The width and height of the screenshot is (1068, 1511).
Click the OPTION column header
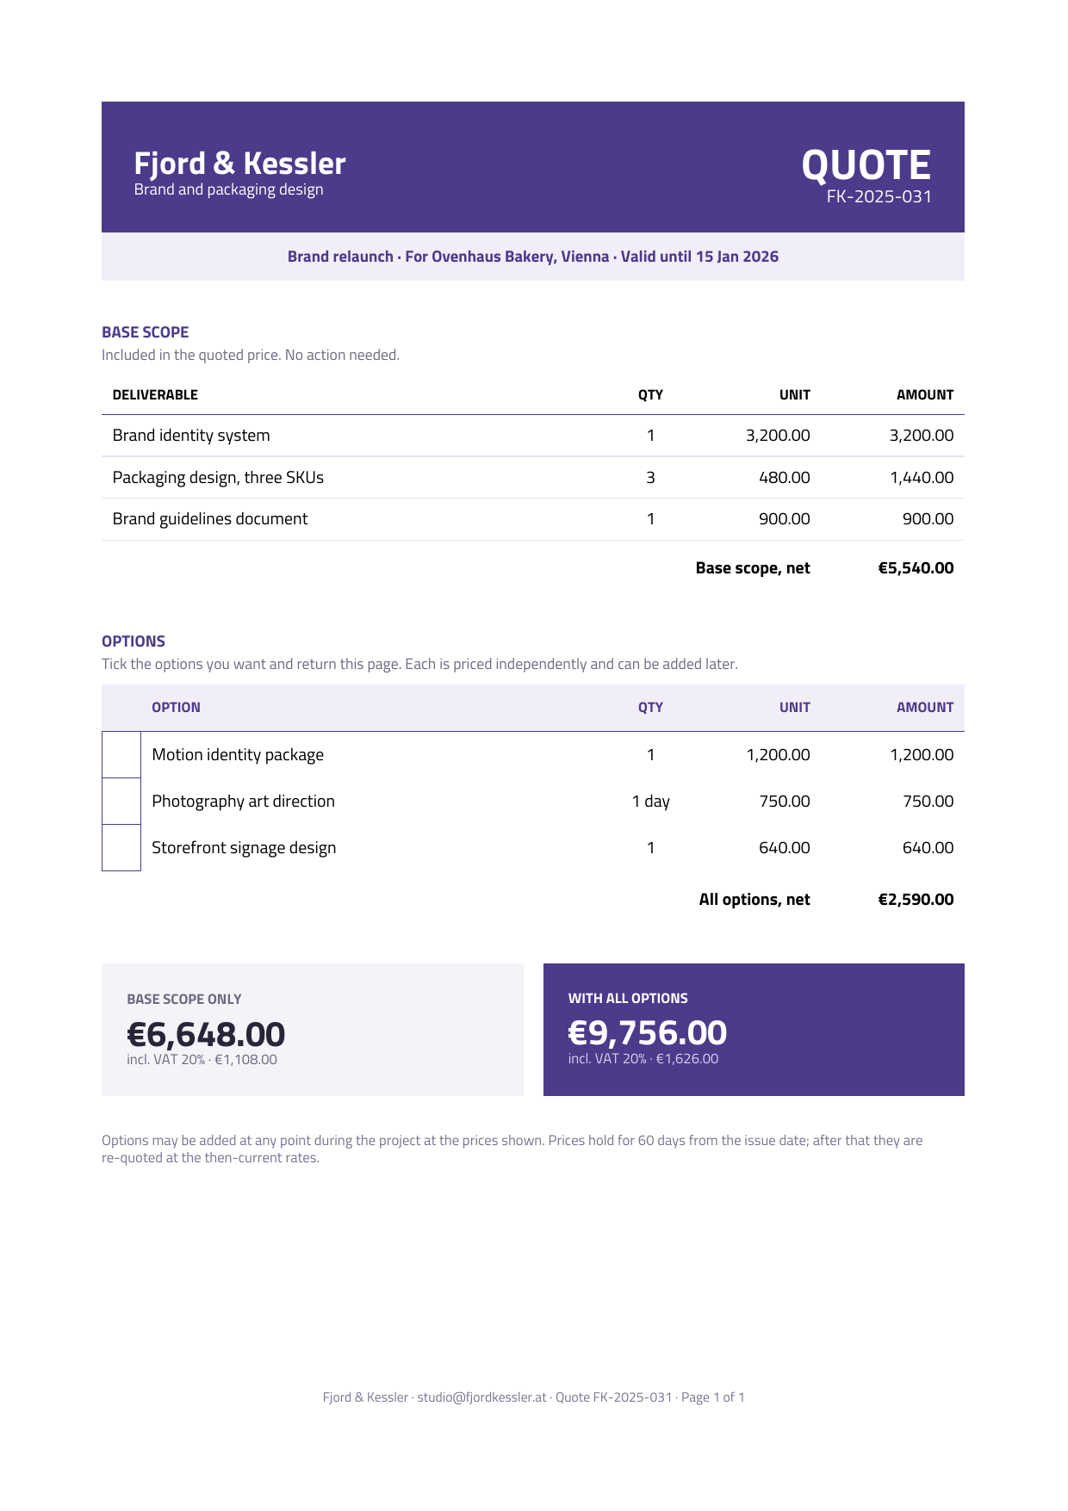(176, 708)
